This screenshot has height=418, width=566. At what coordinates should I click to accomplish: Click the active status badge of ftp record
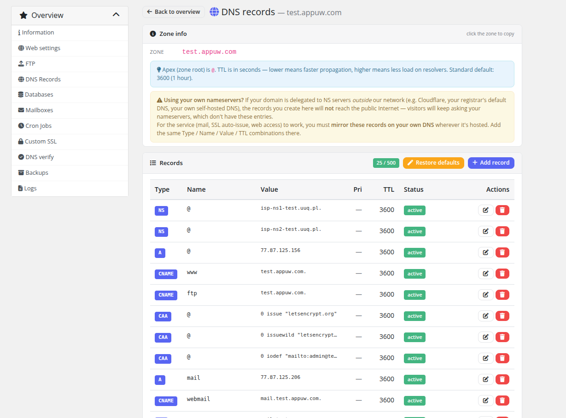coord(414,295)
